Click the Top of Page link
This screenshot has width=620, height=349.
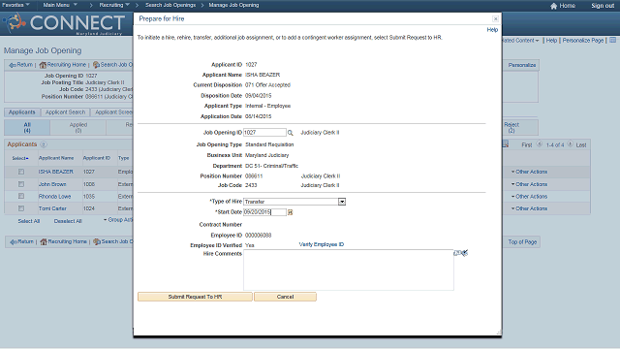(x=522, y=242)
